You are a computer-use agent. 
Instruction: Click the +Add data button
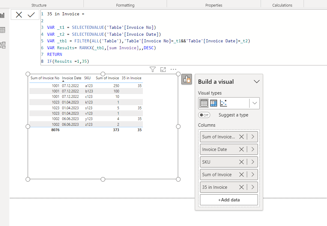click(x=229, y=200)
